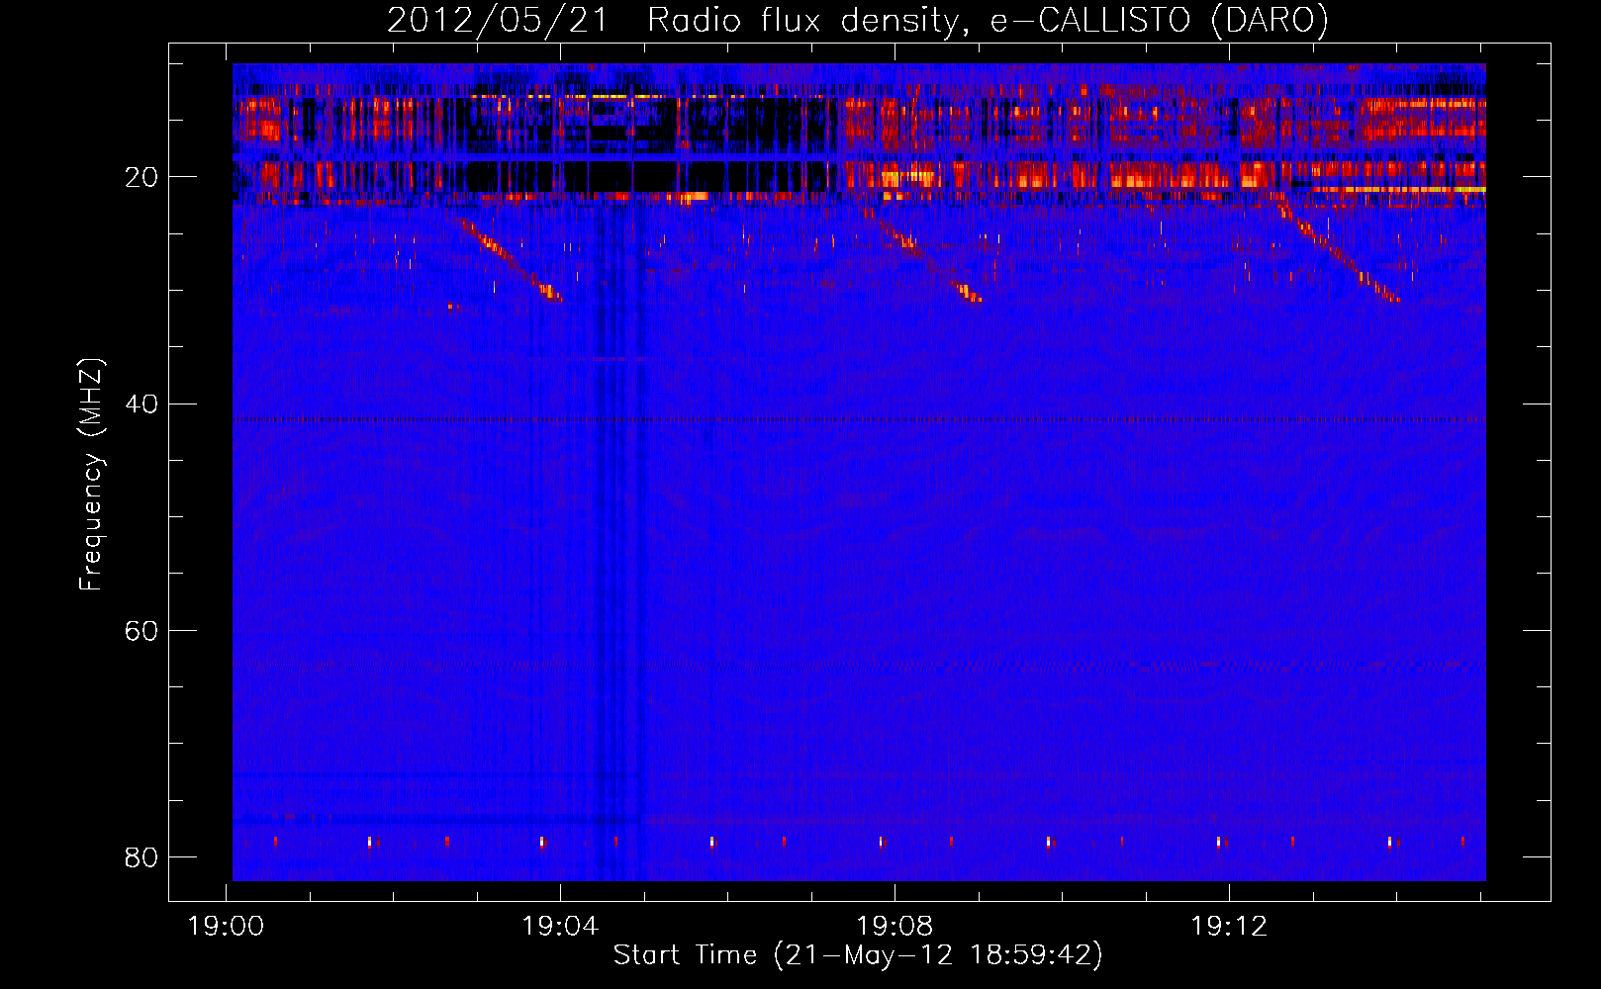Click the 80 frequency tick label
Image resolution: width=1601 pixels, height=989 pixels.
[141, 856]
